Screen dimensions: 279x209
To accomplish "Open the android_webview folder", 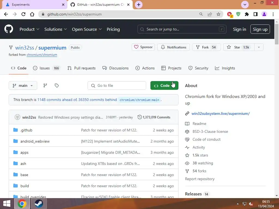I will (35, 141).
